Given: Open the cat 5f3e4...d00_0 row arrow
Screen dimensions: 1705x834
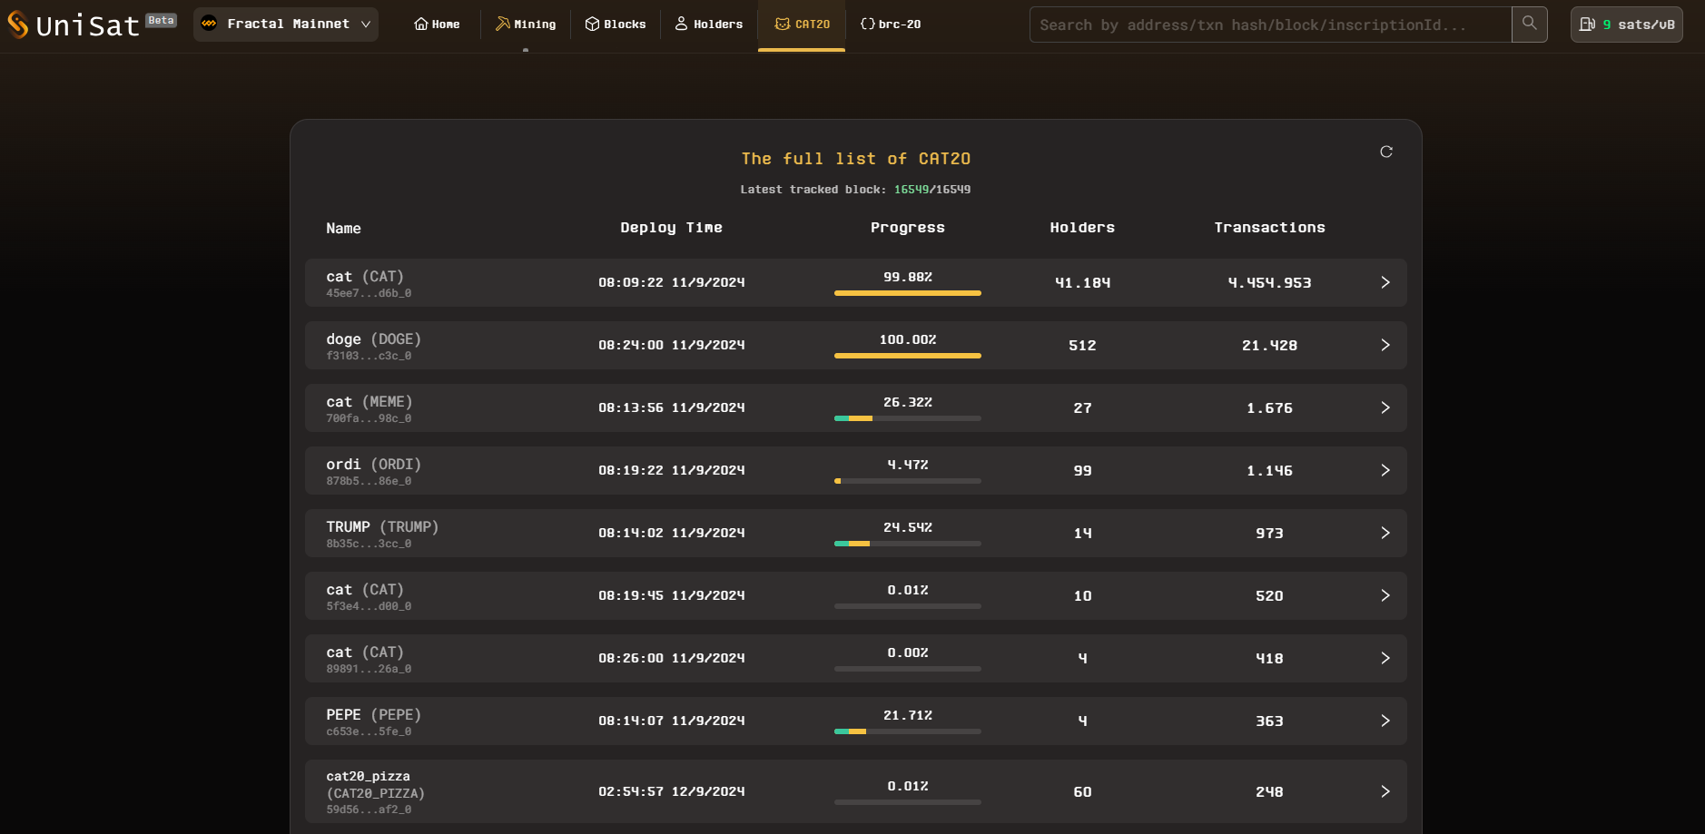Looking at the screenshot, I should (1385, 595).
